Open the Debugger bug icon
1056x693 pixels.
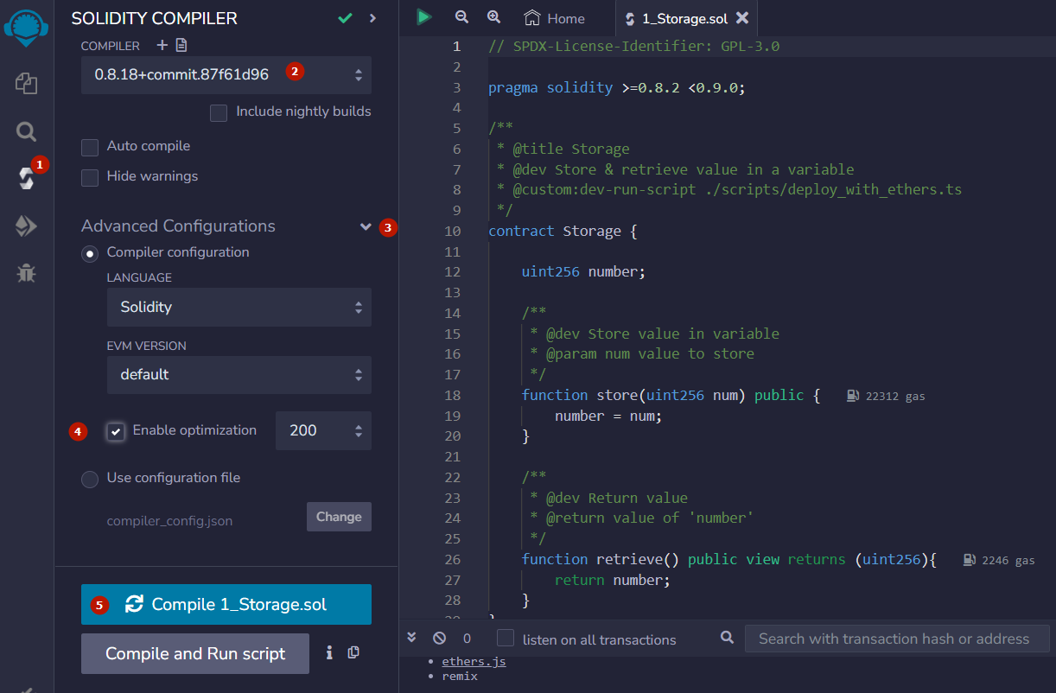click(x=26, y=274)
